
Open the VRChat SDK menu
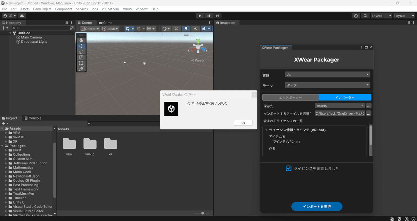coord(110,9)
